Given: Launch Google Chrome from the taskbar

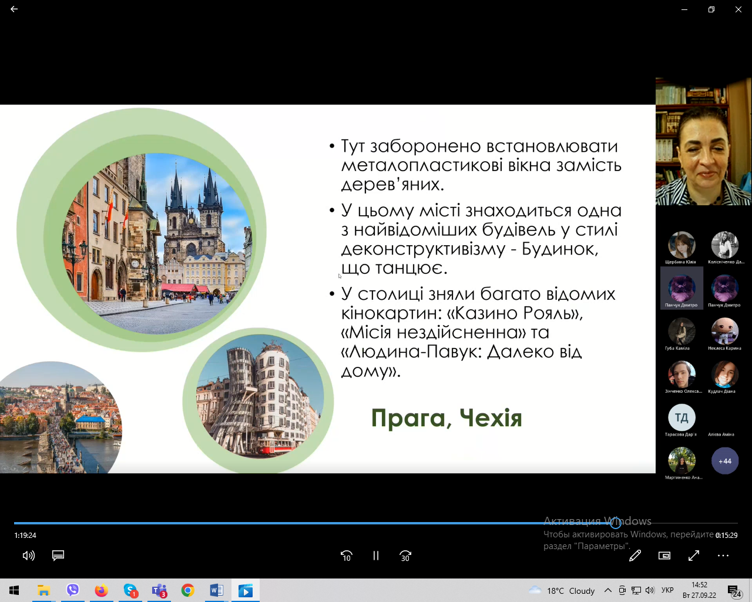Looking at the screenshot, I should [x=188, y=590].
